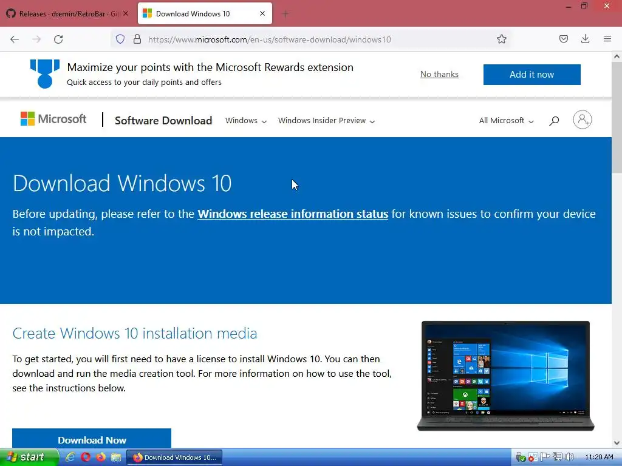Launch Opera from the quick launch bar

click(x=86, y=458)
